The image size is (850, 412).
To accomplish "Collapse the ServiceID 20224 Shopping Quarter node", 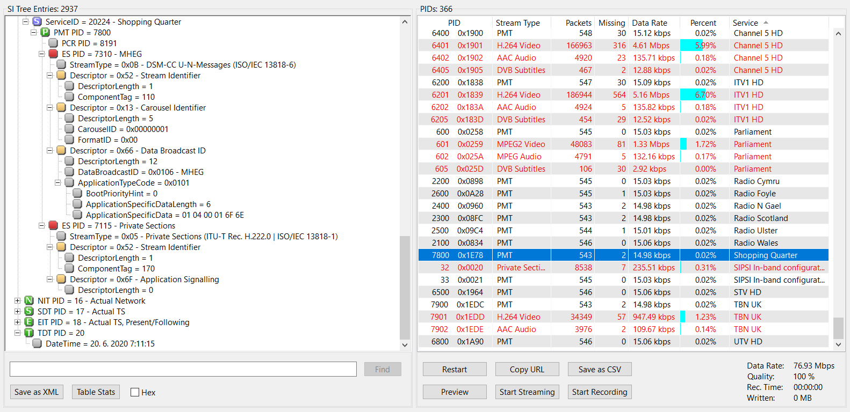I will point(25,21).
